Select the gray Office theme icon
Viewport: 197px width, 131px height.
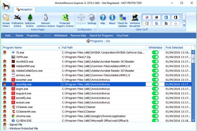tap(147, 23)
